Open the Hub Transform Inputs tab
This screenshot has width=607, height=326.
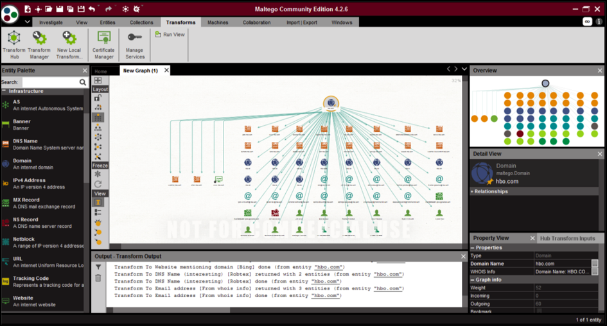pos(567,238)
